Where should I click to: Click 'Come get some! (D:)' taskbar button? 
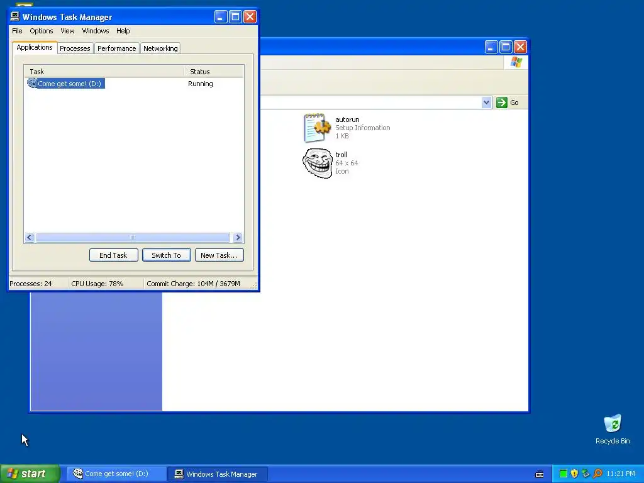tap(116, 474)
